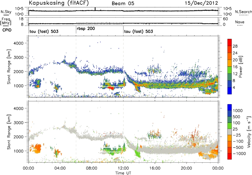This screenshot has width=252, height=175.
Task: Click the rbsp 200 CPID label
Action: coord(86,29)
